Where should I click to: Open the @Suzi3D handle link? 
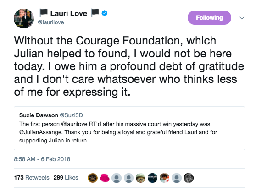[x=72, y=115]
